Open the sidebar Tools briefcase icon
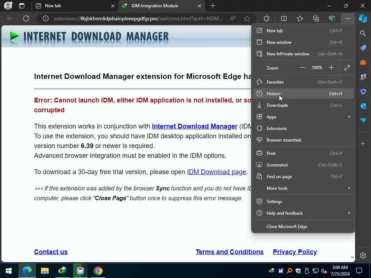Image resolution: width=371 pixels, height=278 pixels. click(363, 63)
